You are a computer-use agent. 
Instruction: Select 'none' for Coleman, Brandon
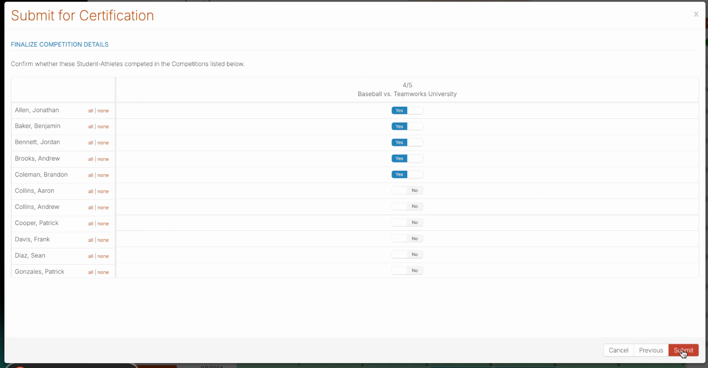click(x=103, y=175)
